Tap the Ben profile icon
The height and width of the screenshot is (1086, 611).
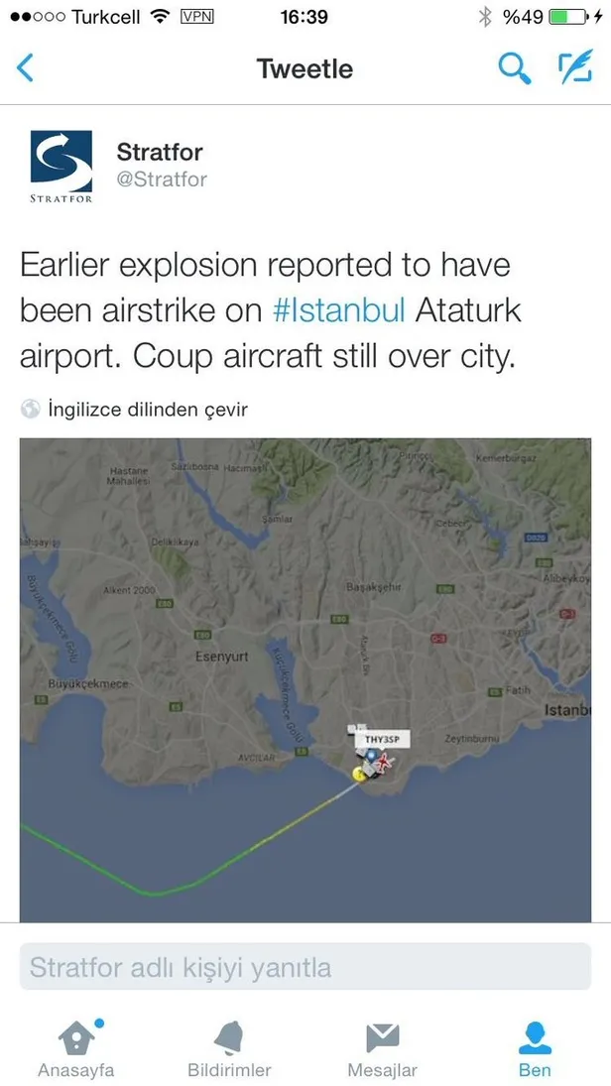coord(535,1037)
